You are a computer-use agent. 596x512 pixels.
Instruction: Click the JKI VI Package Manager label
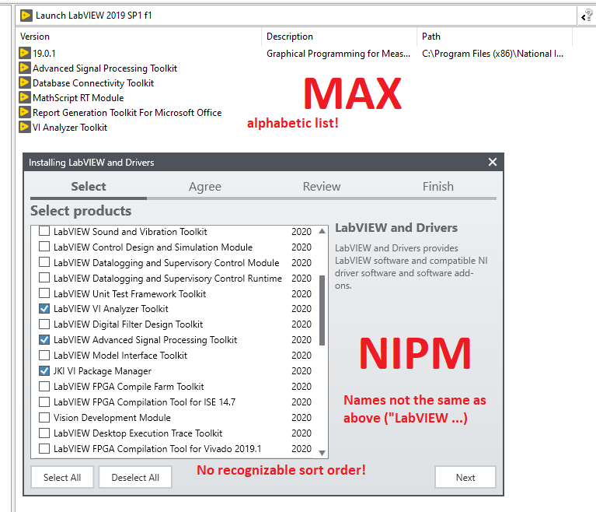(103, 370)
